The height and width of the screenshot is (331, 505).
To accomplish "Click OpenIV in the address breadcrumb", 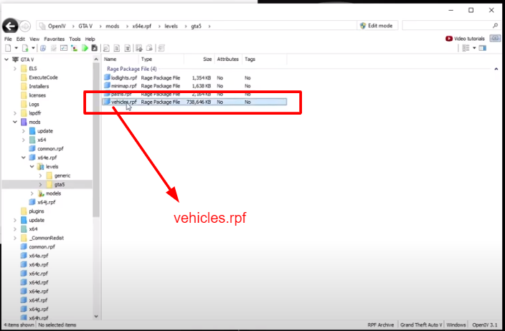I will tap(57, 26).
